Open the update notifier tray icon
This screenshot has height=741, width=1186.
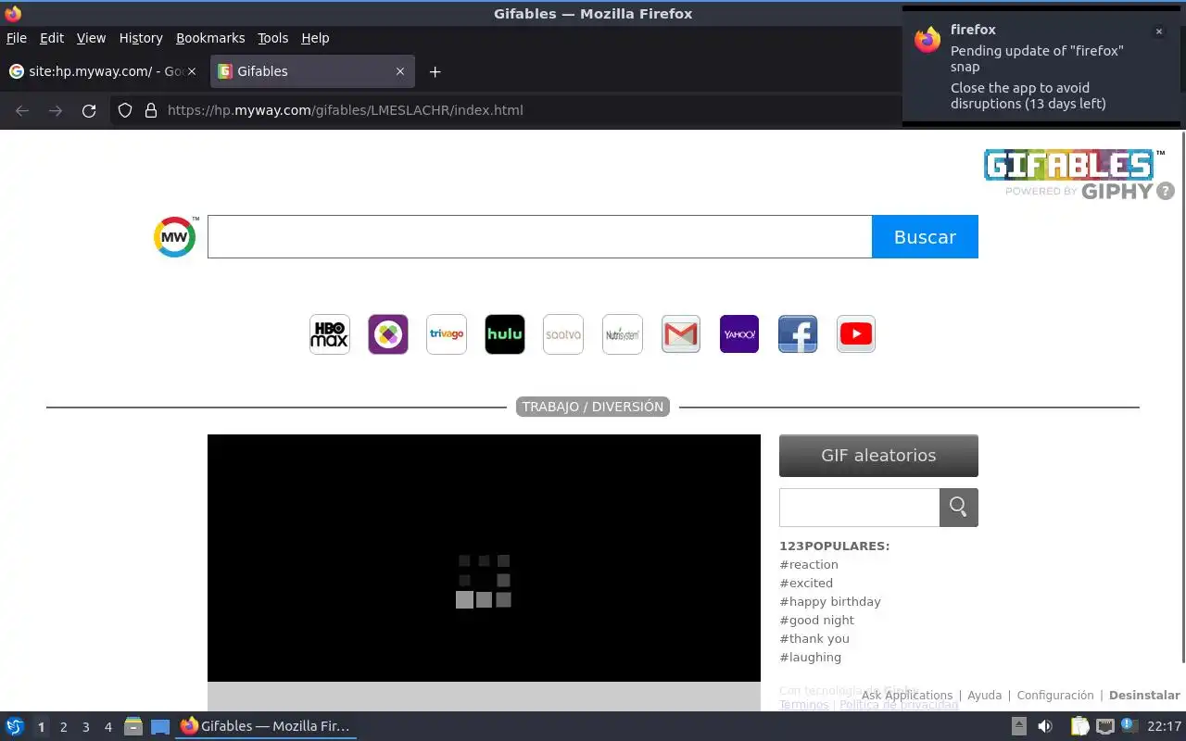tap(1129, 726)
